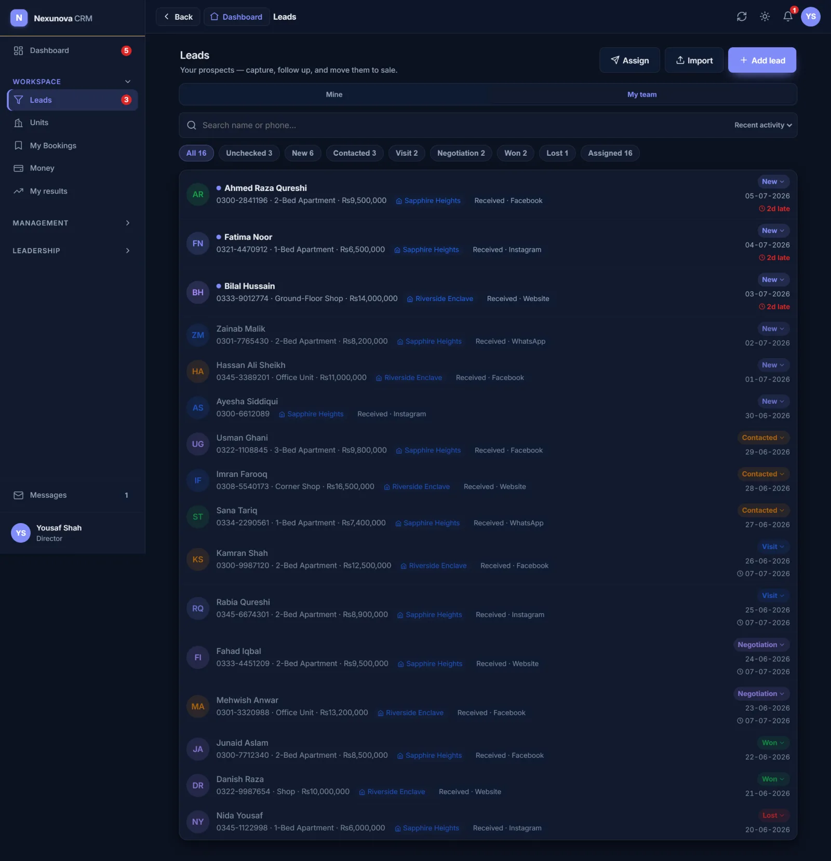Click the Back button
The width and height of the screenshot is (831, 861).
[178, 17]
